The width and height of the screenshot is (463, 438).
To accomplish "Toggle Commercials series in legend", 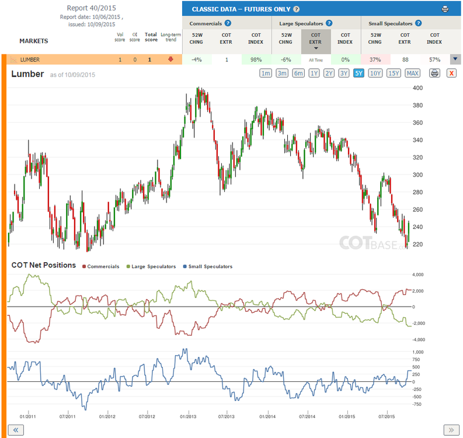I will [100, 266].
